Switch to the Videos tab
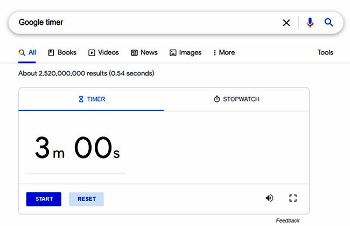Image resolution: width=350 pixels, height=226 pixels. coord(103,52)
